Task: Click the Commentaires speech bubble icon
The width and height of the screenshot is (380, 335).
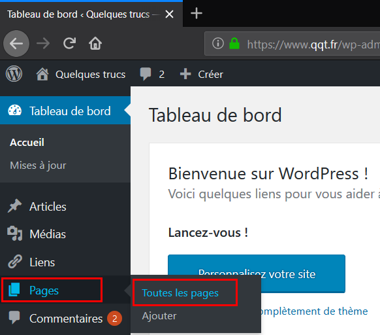Action: pos(14,317)
